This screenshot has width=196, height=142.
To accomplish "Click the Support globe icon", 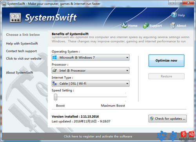I will pyautogui.click(x=146, y=25).
